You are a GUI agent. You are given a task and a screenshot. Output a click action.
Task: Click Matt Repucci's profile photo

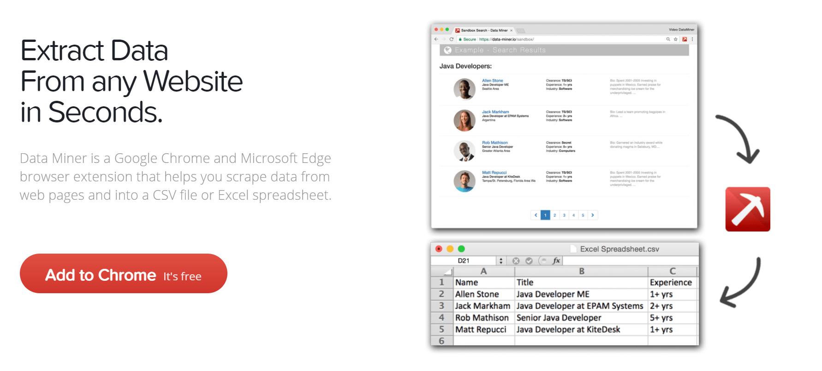pos(465,181)
